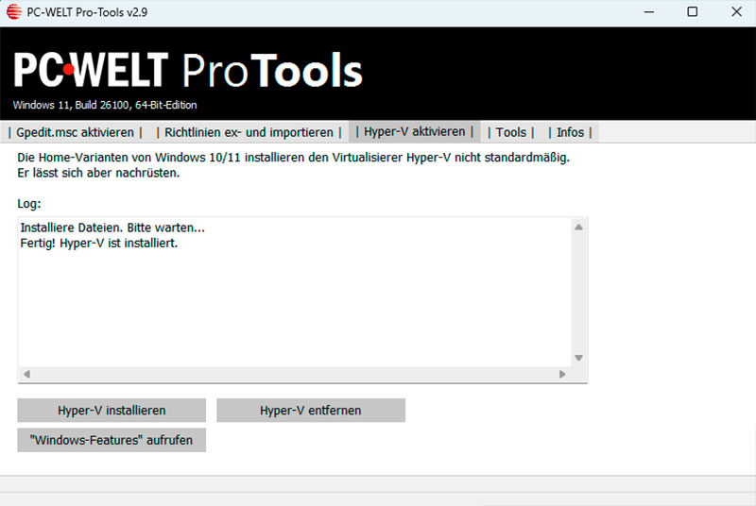
Task: Click the PC-WELT ProTools banner logo
Action: click(188, 70)
